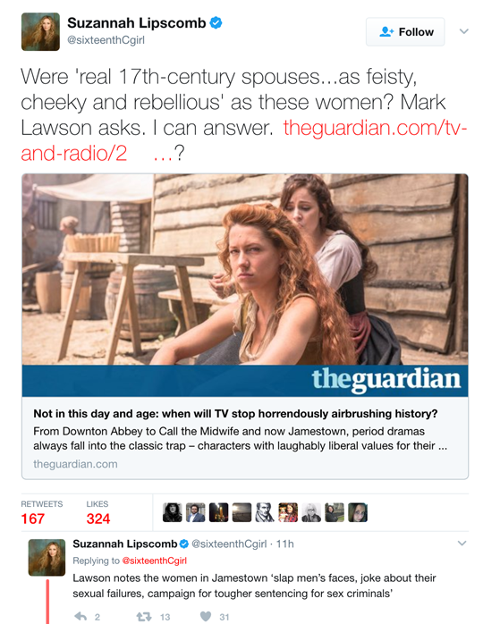View the 324 likes count
This screenshot has width=483, height=624.
98,519
